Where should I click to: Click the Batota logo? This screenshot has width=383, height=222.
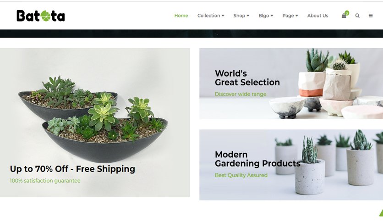coord(41,16)
